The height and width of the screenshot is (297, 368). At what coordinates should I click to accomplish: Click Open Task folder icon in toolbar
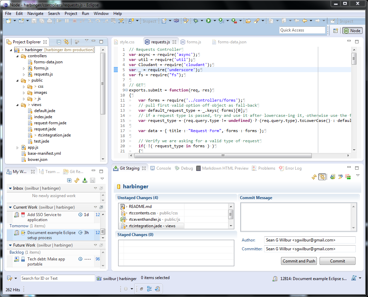tap(248, 21)
